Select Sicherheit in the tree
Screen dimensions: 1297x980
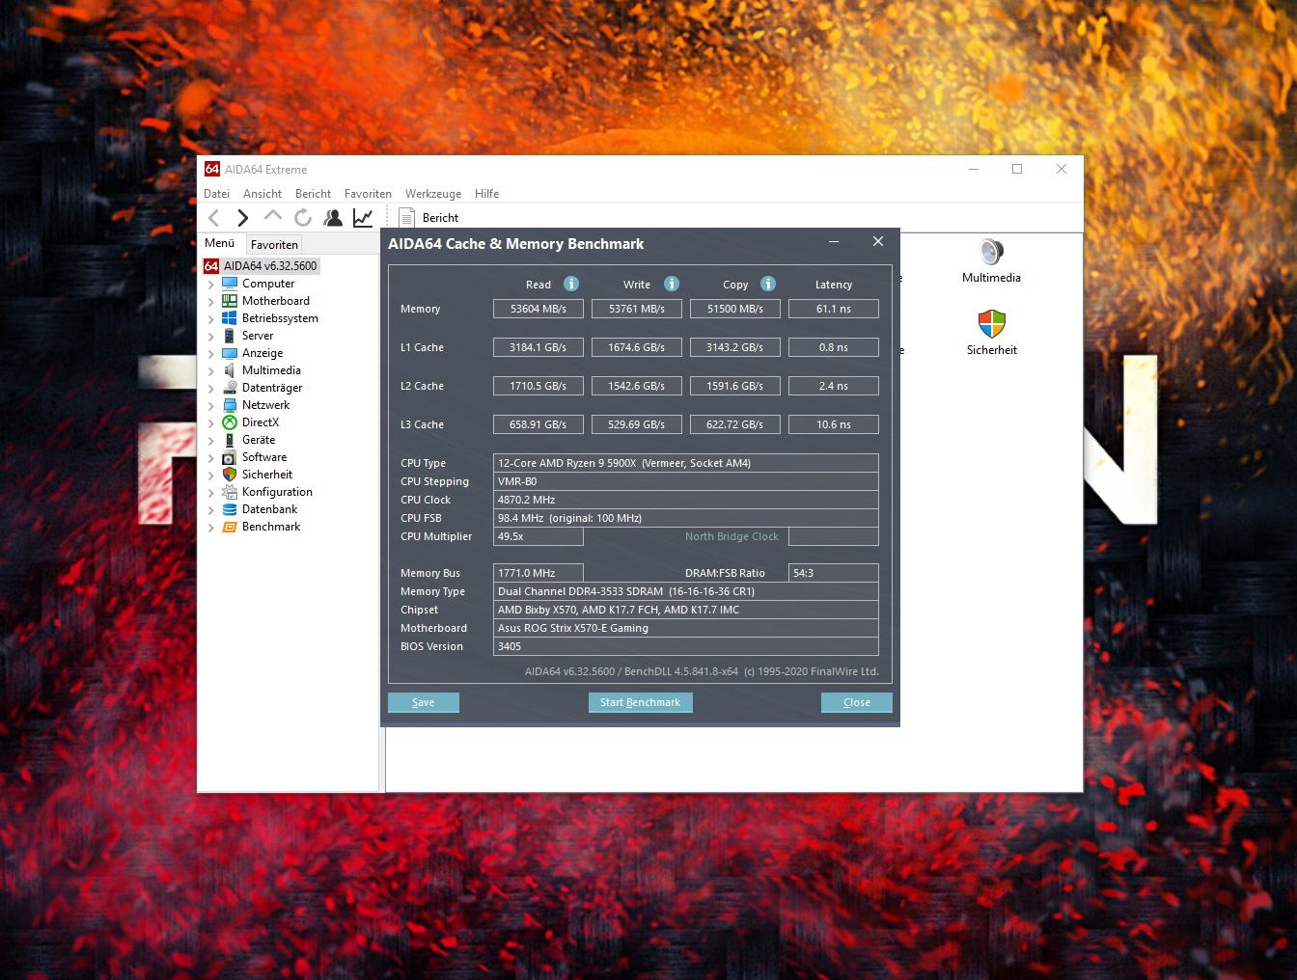click(x=267, y=475)
